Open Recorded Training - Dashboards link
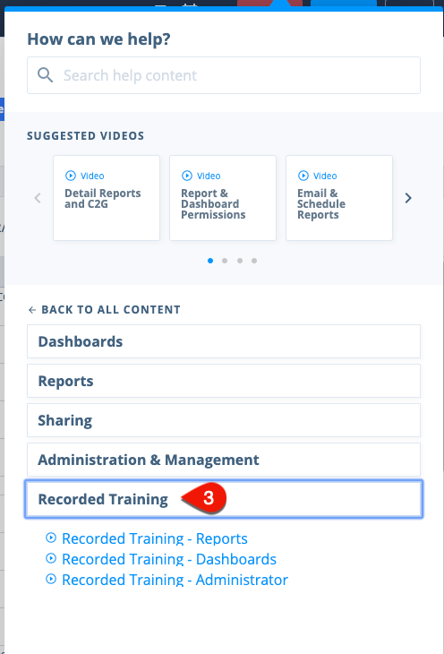 169,559
